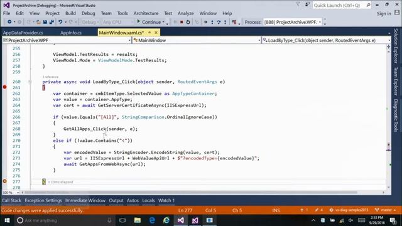Click the Restart debugging icon
This screenshot has height=226, width=402.
[188, 22]
